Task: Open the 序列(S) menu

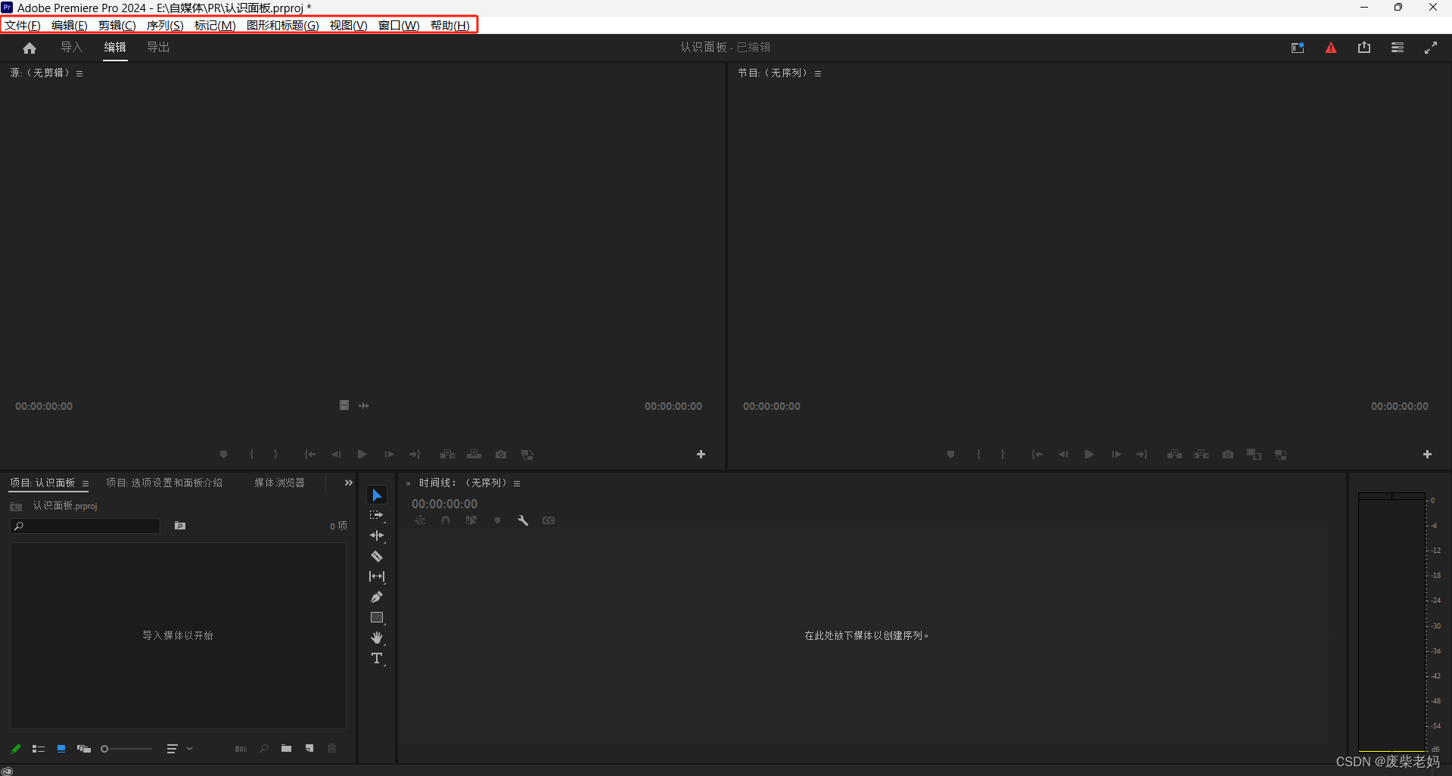Action: click(165, 25)
